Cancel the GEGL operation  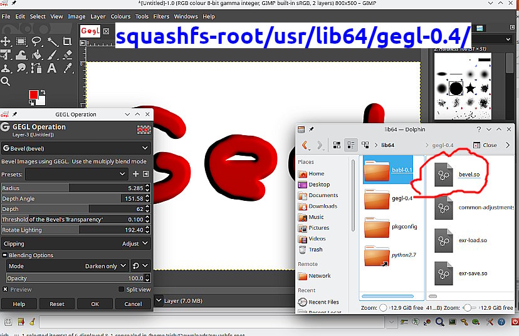click(x=133, y=303)
